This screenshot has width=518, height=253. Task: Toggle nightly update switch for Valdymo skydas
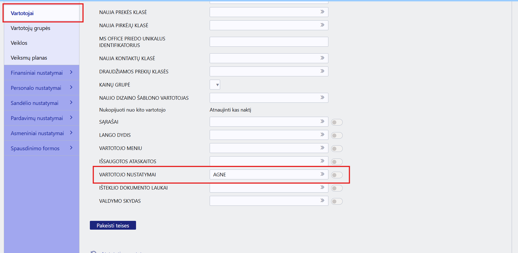click(x=337, y=201)
